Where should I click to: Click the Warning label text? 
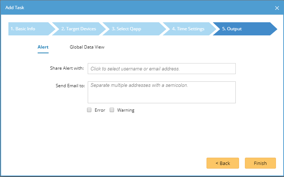(126, 110)
